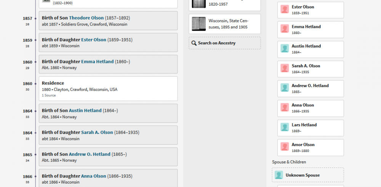Click Austin Hetland's teal avatar icon
381x187 pixels.
[x=285, y=48]
